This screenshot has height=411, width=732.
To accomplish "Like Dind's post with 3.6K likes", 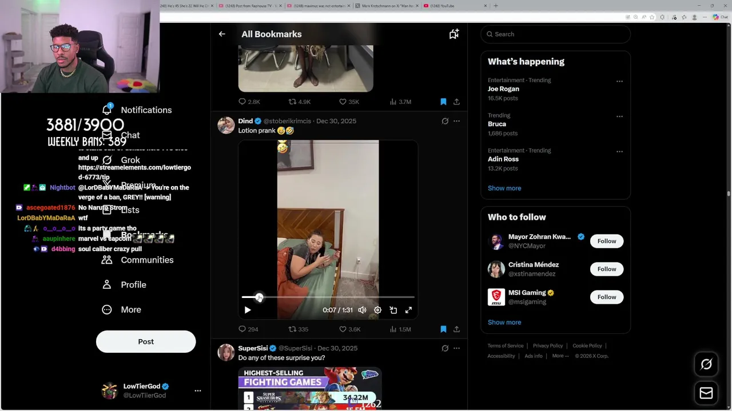I will (x=349, y=329).
